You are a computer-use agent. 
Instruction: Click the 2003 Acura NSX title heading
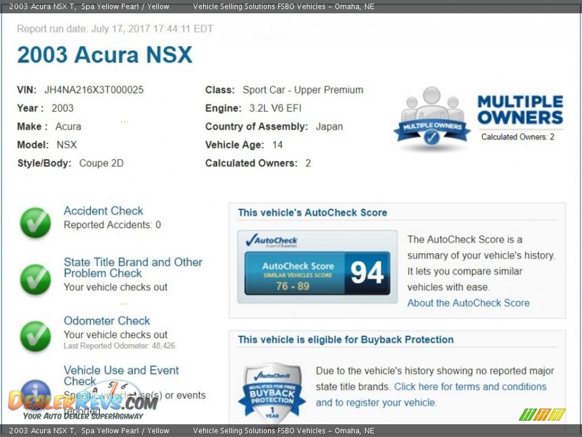pyautogui.click(x=105, y=55)
